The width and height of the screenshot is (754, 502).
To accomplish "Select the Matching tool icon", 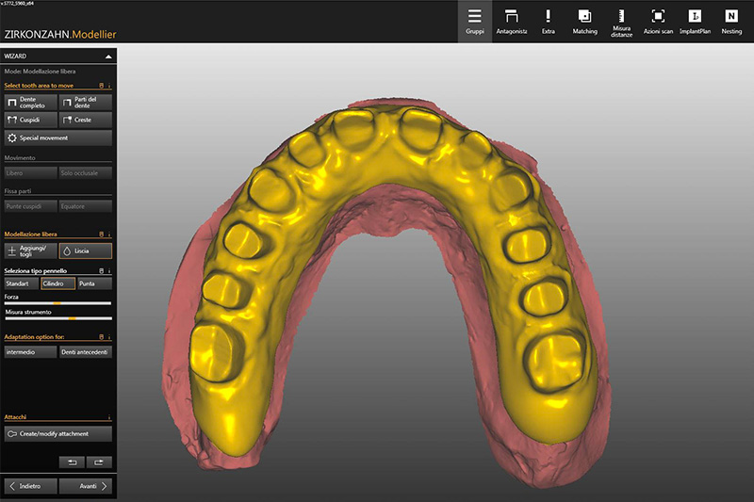I will (584, 21).
